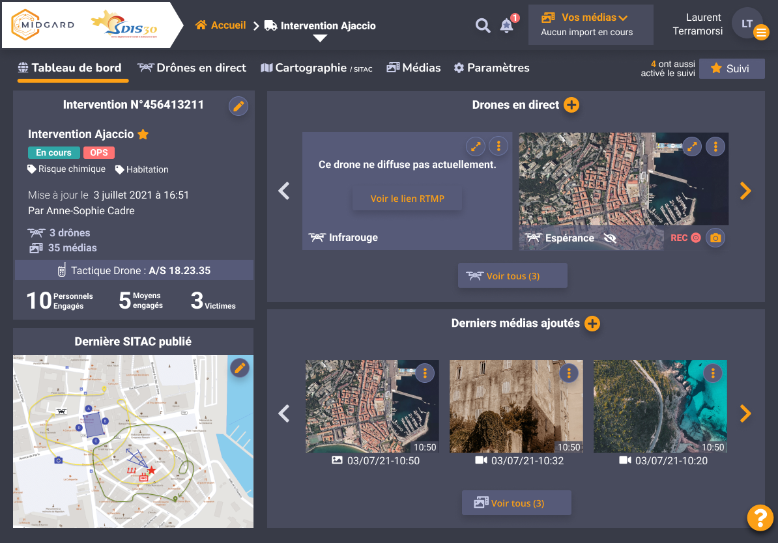Screen dimensions: 778x543
Task: Edit the SITAC map with pencil icon
Action: click(x=240, y=368)
